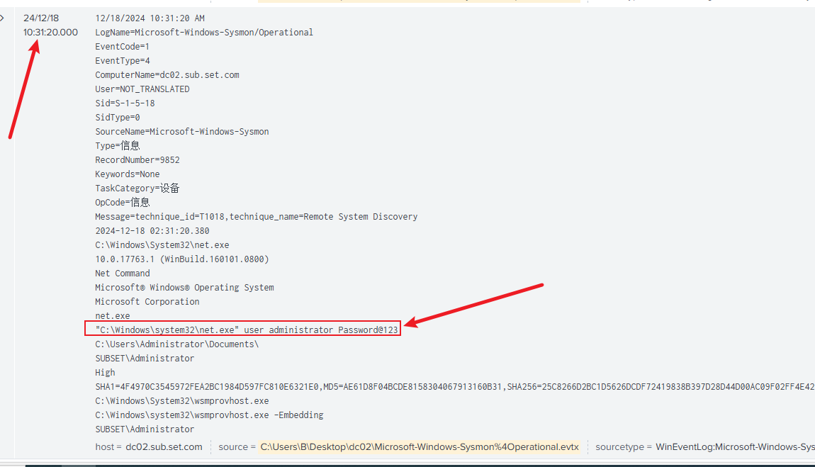This screenshot has height=467, width=815.
Task: Select the Net Command description line
Action: tap(122, 274)
